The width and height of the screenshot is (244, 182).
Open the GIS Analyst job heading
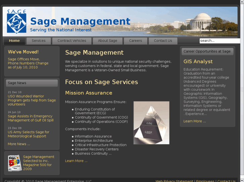(x=198, y=61)
